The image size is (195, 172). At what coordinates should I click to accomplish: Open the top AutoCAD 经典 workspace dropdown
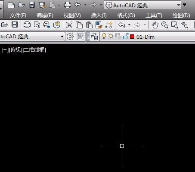coord(142,5)
